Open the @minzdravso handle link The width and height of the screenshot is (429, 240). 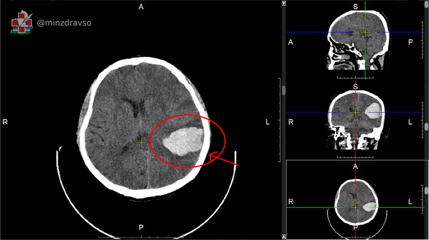pos(64,23)
